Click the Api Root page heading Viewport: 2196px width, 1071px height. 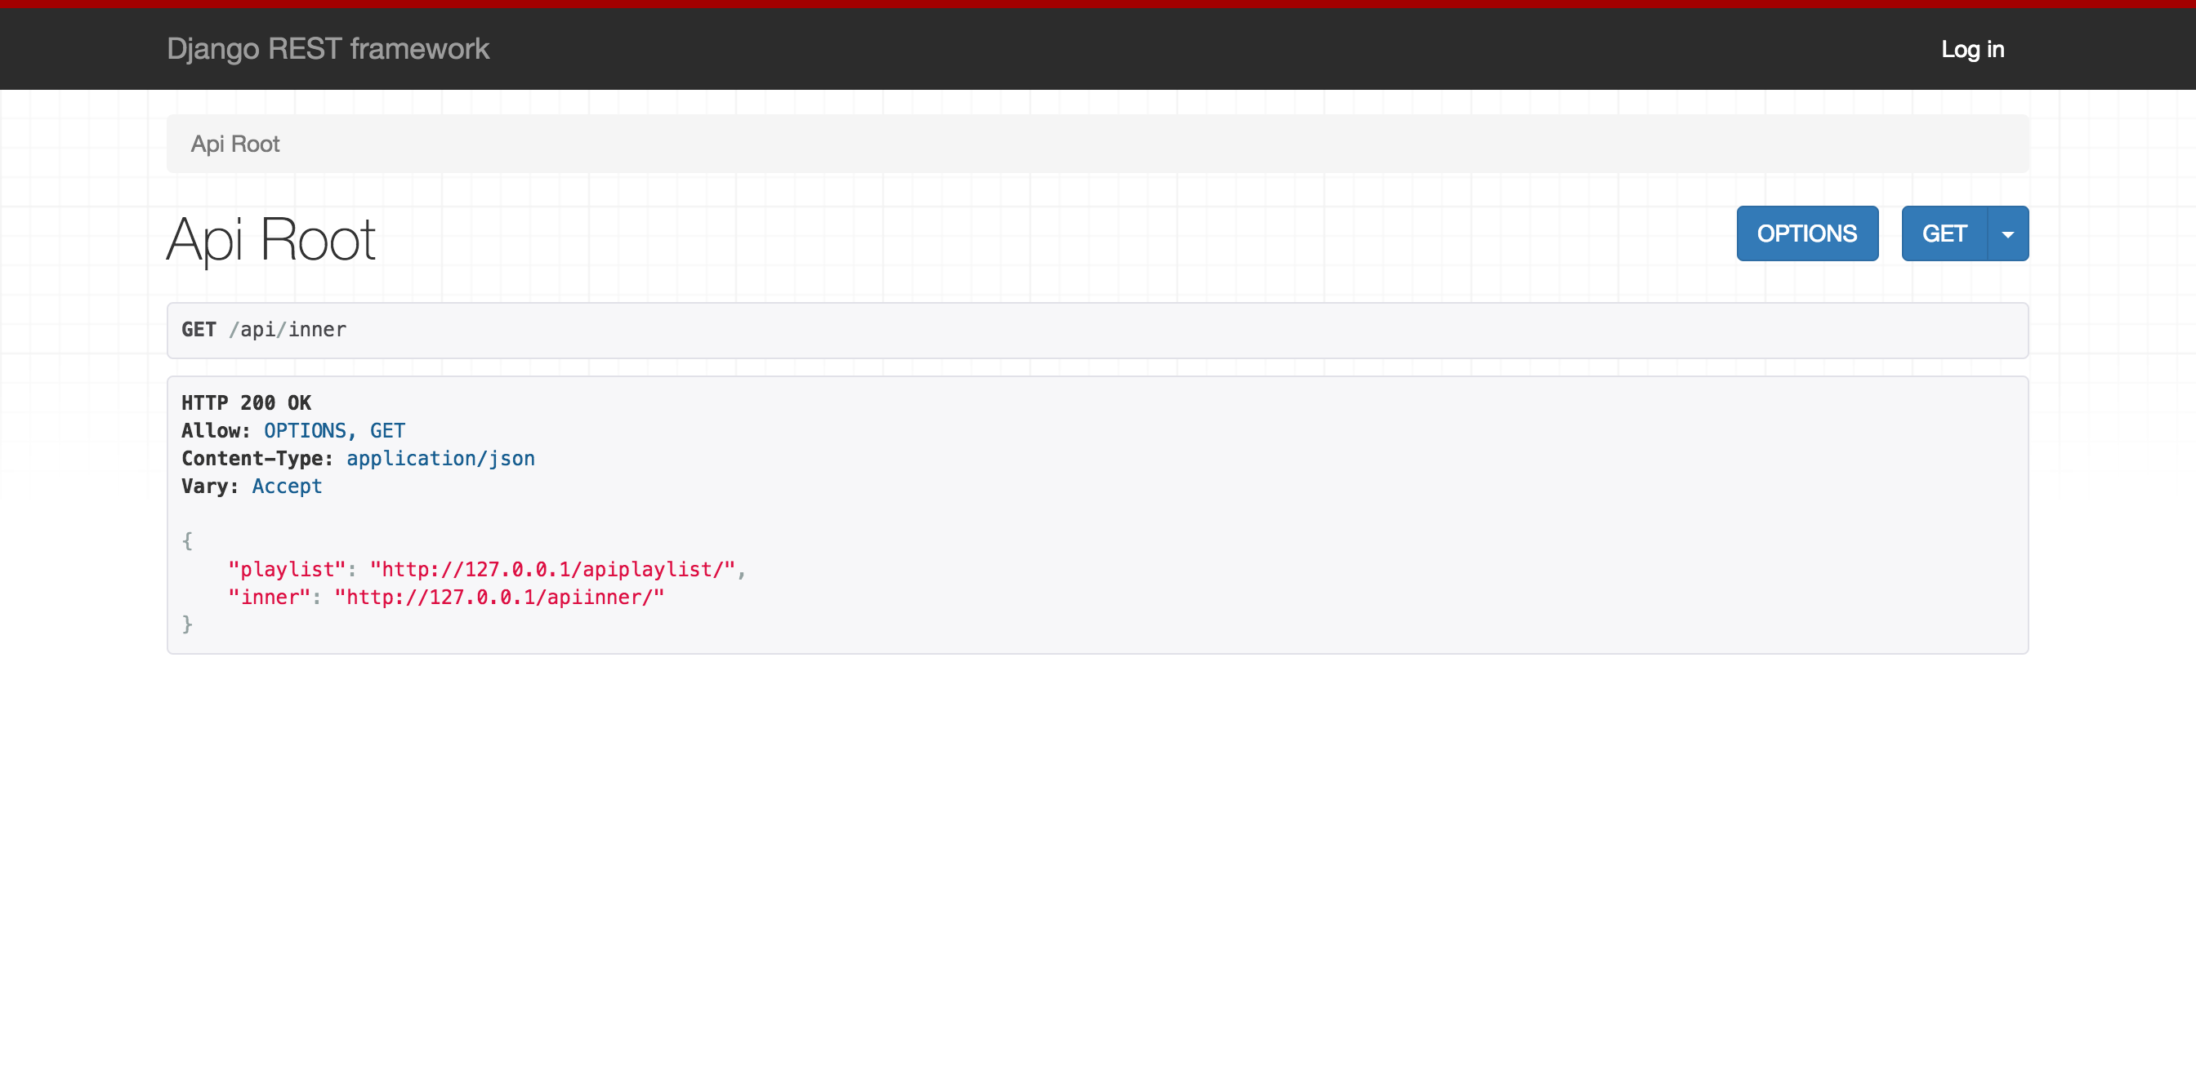point(270,239)
